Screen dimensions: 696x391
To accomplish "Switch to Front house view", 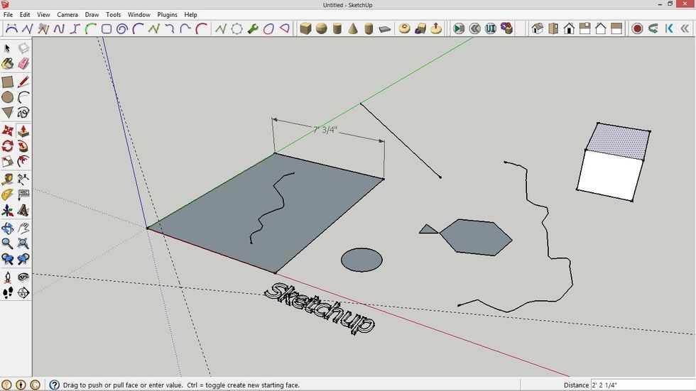I will coord(569,29).
